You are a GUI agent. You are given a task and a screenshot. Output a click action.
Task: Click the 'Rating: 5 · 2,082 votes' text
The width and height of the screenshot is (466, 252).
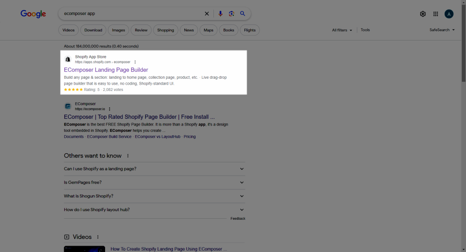pos(103,90)
